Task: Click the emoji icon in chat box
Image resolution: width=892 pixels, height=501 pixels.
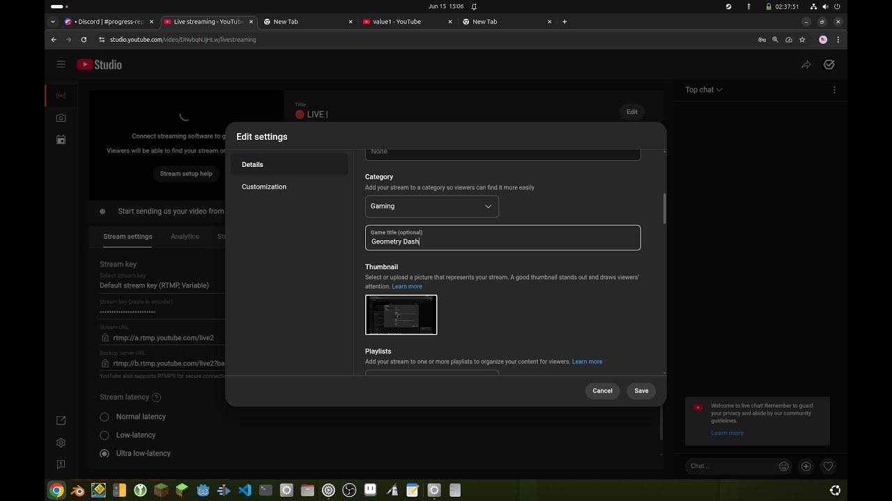Action: (784, 466)
